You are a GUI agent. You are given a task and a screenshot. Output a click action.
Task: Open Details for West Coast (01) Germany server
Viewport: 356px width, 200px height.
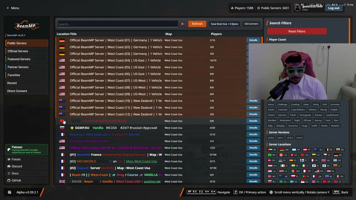[x=253, y=40]
